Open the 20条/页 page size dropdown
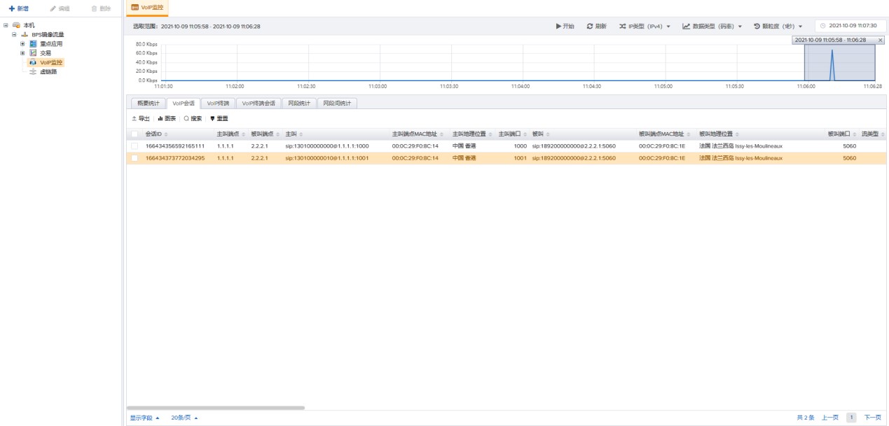 (185, 418)
